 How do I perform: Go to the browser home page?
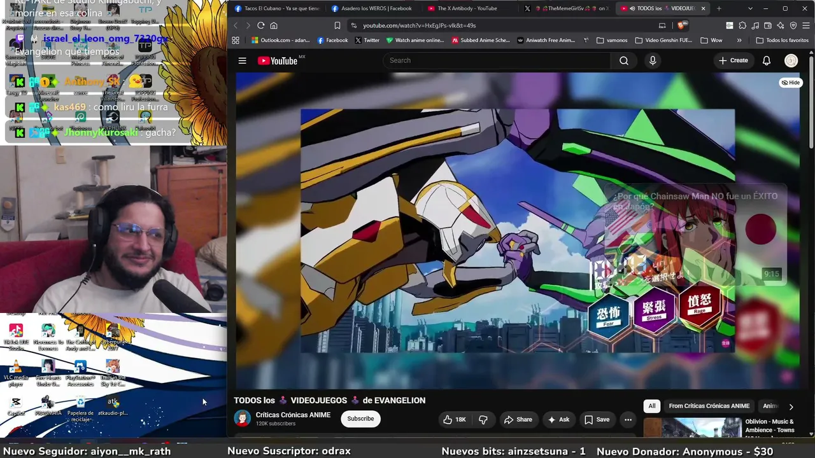[274, 25]
